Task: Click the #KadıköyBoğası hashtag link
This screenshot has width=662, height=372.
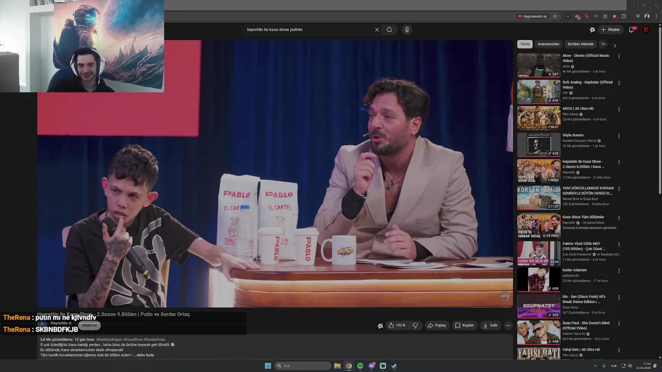Action: (x=109, y=339)
